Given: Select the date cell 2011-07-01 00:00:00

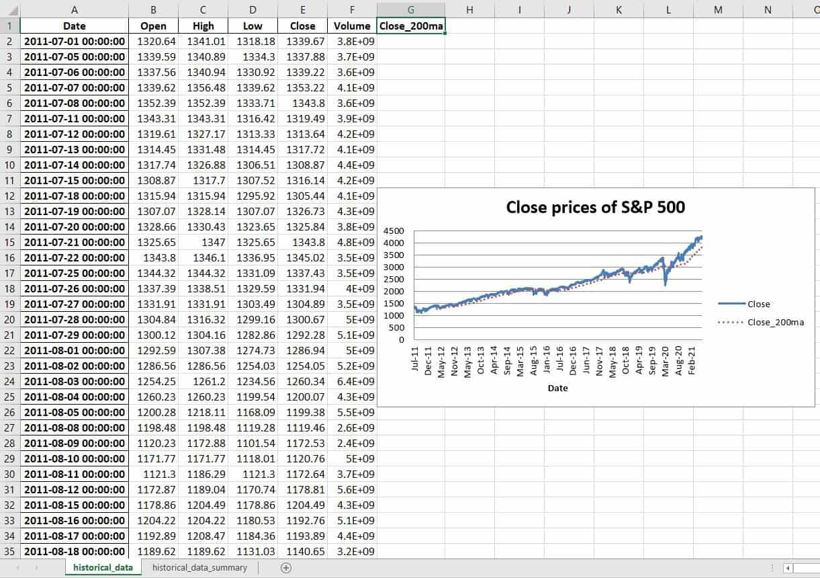Looking at the screenshot, I should [75, 41].
